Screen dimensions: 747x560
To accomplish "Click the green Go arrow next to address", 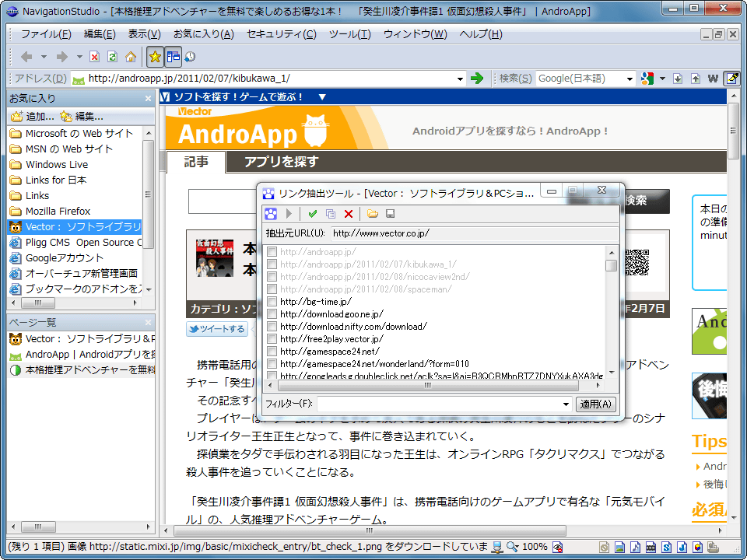I will pyautogui.click(x=476, y=78).
